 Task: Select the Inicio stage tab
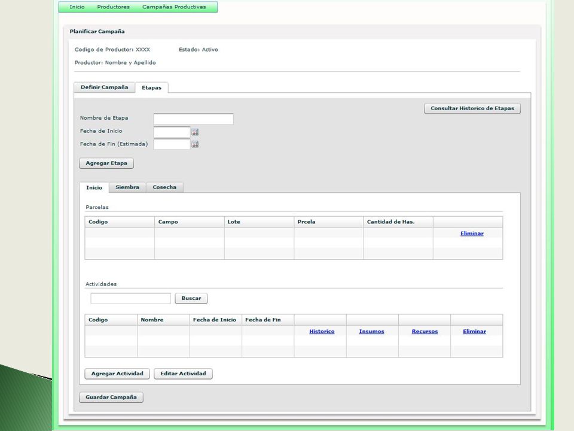click(94, 187)
